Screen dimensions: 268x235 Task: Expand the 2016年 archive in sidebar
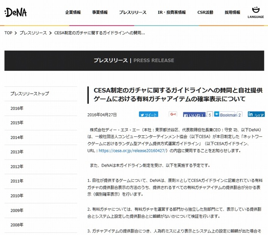tap(17, 108)
